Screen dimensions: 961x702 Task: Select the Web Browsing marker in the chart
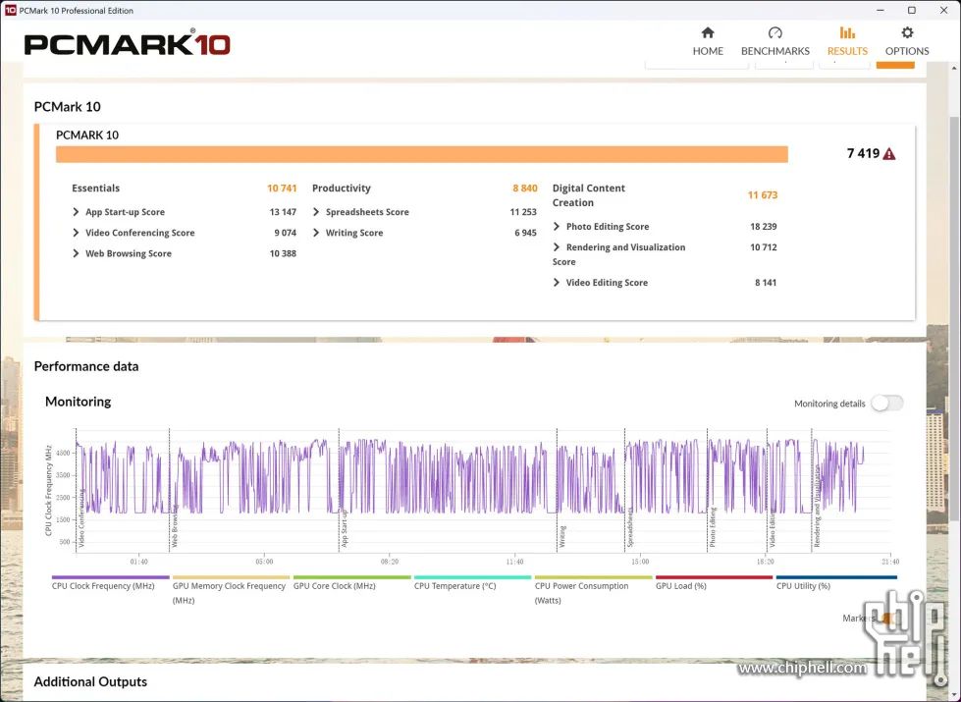[175, 525]
